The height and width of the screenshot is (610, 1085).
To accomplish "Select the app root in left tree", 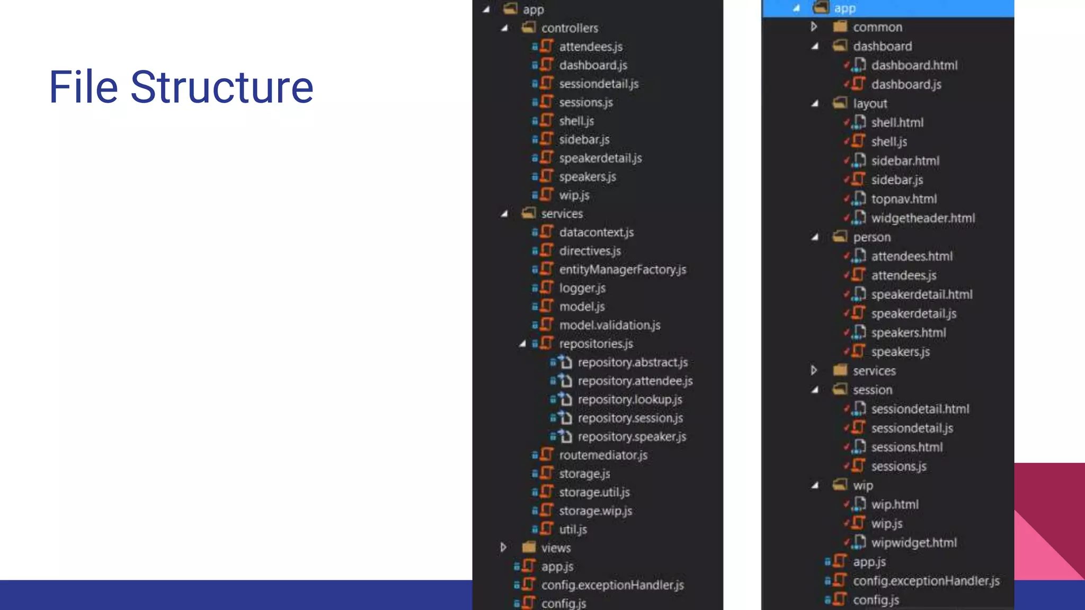I will tap(533, 10).
